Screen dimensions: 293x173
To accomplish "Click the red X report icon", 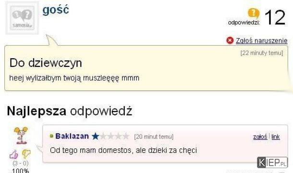I will coord(230,40).
